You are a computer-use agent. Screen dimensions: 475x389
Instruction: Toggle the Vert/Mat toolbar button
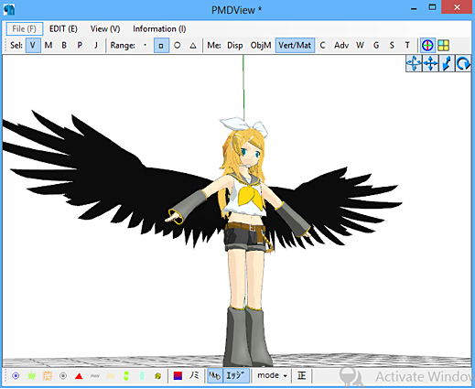point(295,46)
